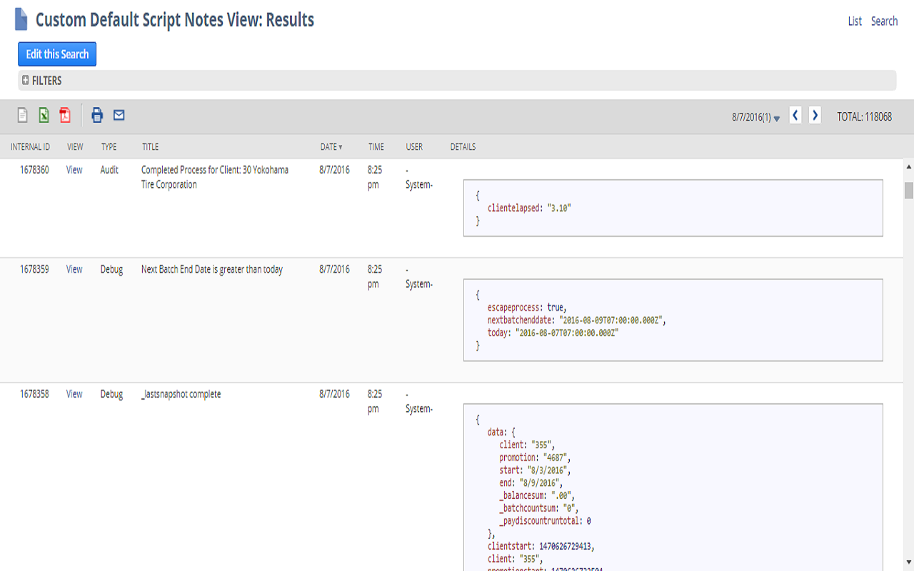
Task: Click the _balancesum: ".00" line
Action: (537, 495)
